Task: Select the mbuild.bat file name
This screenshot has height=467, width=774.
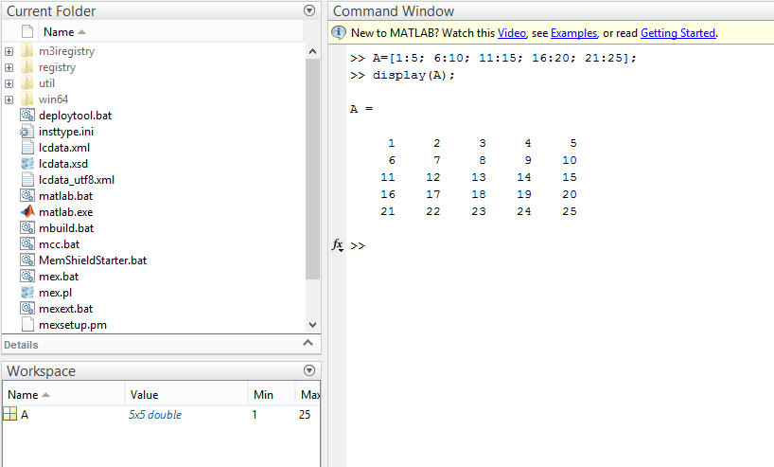Action: point(66,228)
